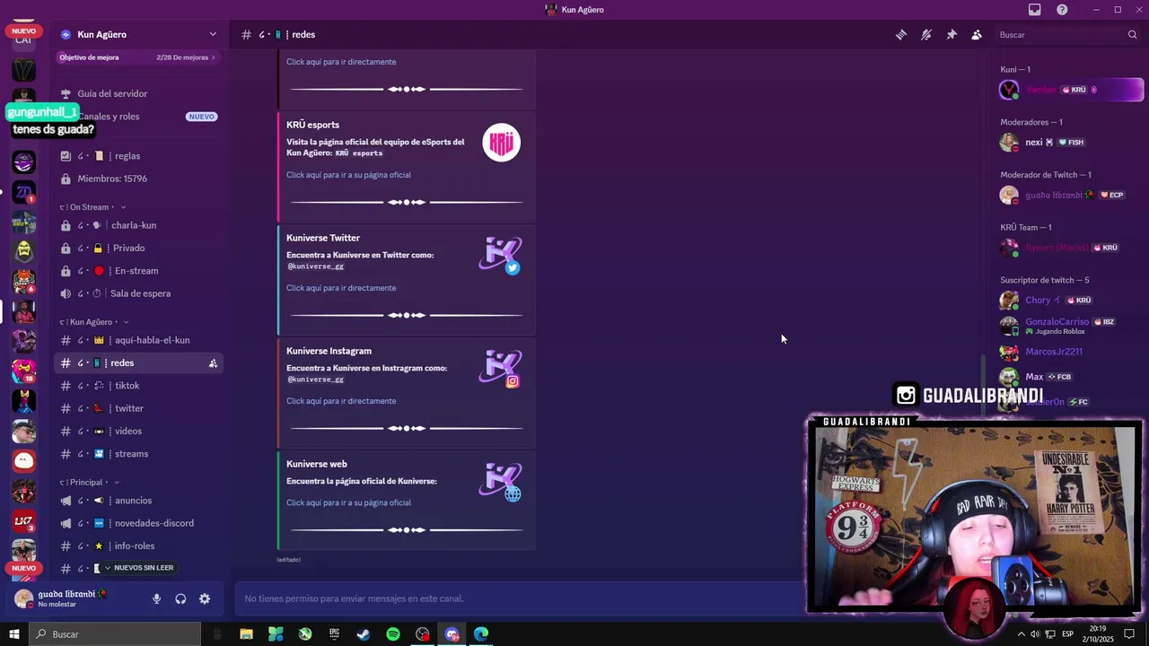Open Epic Games from the taskbar
Image resolution: width=1149 pixels, height=646 pixels.
[x=334, y=634]
